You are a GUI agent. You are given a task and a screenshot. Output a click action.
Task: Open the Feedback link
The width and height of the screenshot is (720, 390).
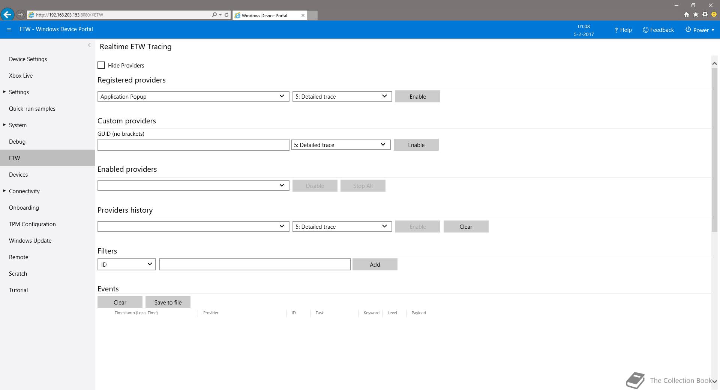pyautogui.click(x=658, y=30)
